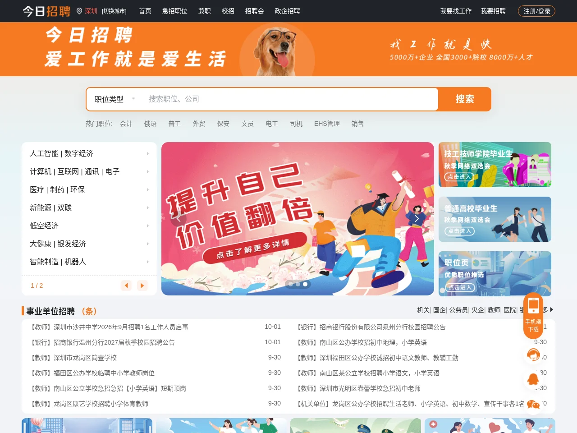The height and width of the screenshot is (433, 577).
Task: Open the 技工技师学院毕业生 banner
Action: (x=495, y=165)
